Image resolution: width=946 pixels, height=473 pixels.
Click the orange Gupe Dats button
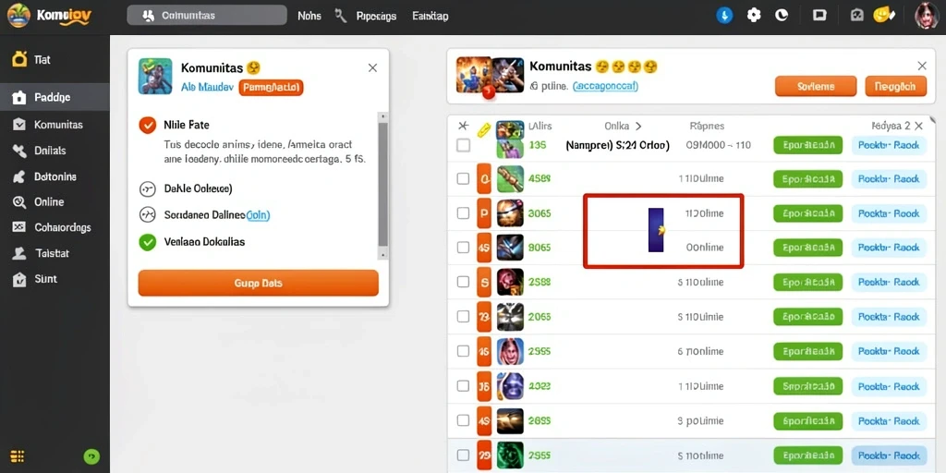[x=259, y=283]
